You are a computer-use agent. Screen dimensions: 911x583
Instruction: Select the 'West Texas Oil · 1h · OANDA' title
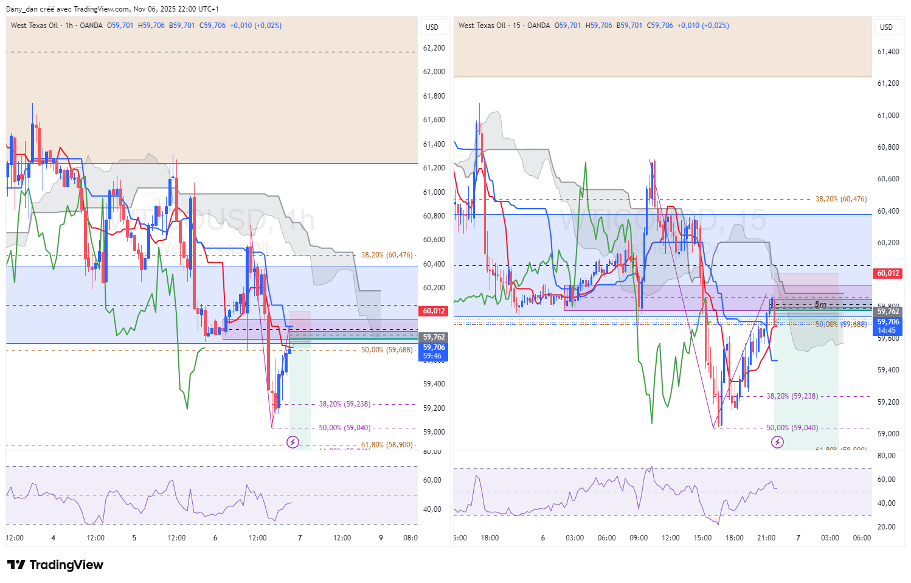(x=57, y=26)
